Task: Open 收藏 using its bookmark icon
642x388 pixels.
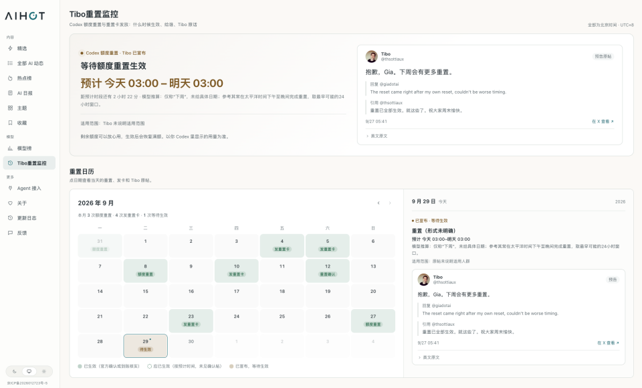Action: point(10,123)
